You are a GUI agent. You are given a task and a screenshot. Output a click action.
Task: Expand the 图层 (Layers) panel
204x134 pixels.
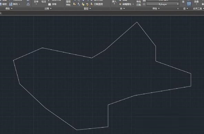tap(87, 9)
